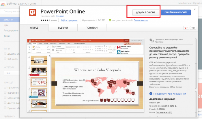Click the G+1 share button
The image size is (202, 119).
pos(186,28)
